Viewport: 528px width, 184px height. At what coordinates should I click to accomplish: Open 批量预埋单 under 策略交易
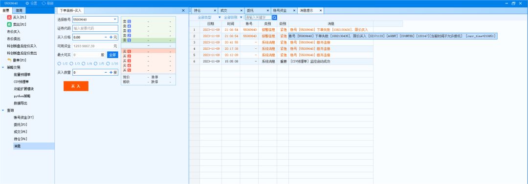22,74
